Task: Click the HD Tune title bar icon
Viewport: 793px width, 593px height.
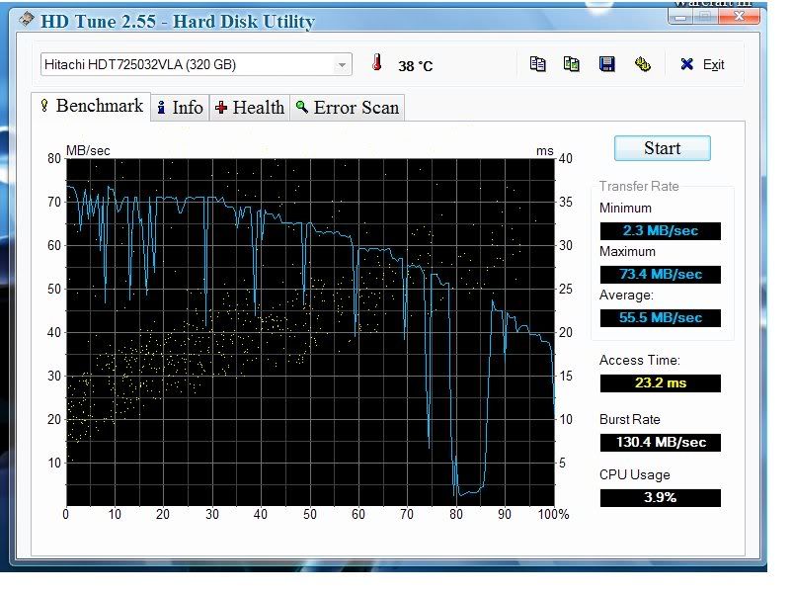Action: (x=27, y=20)
